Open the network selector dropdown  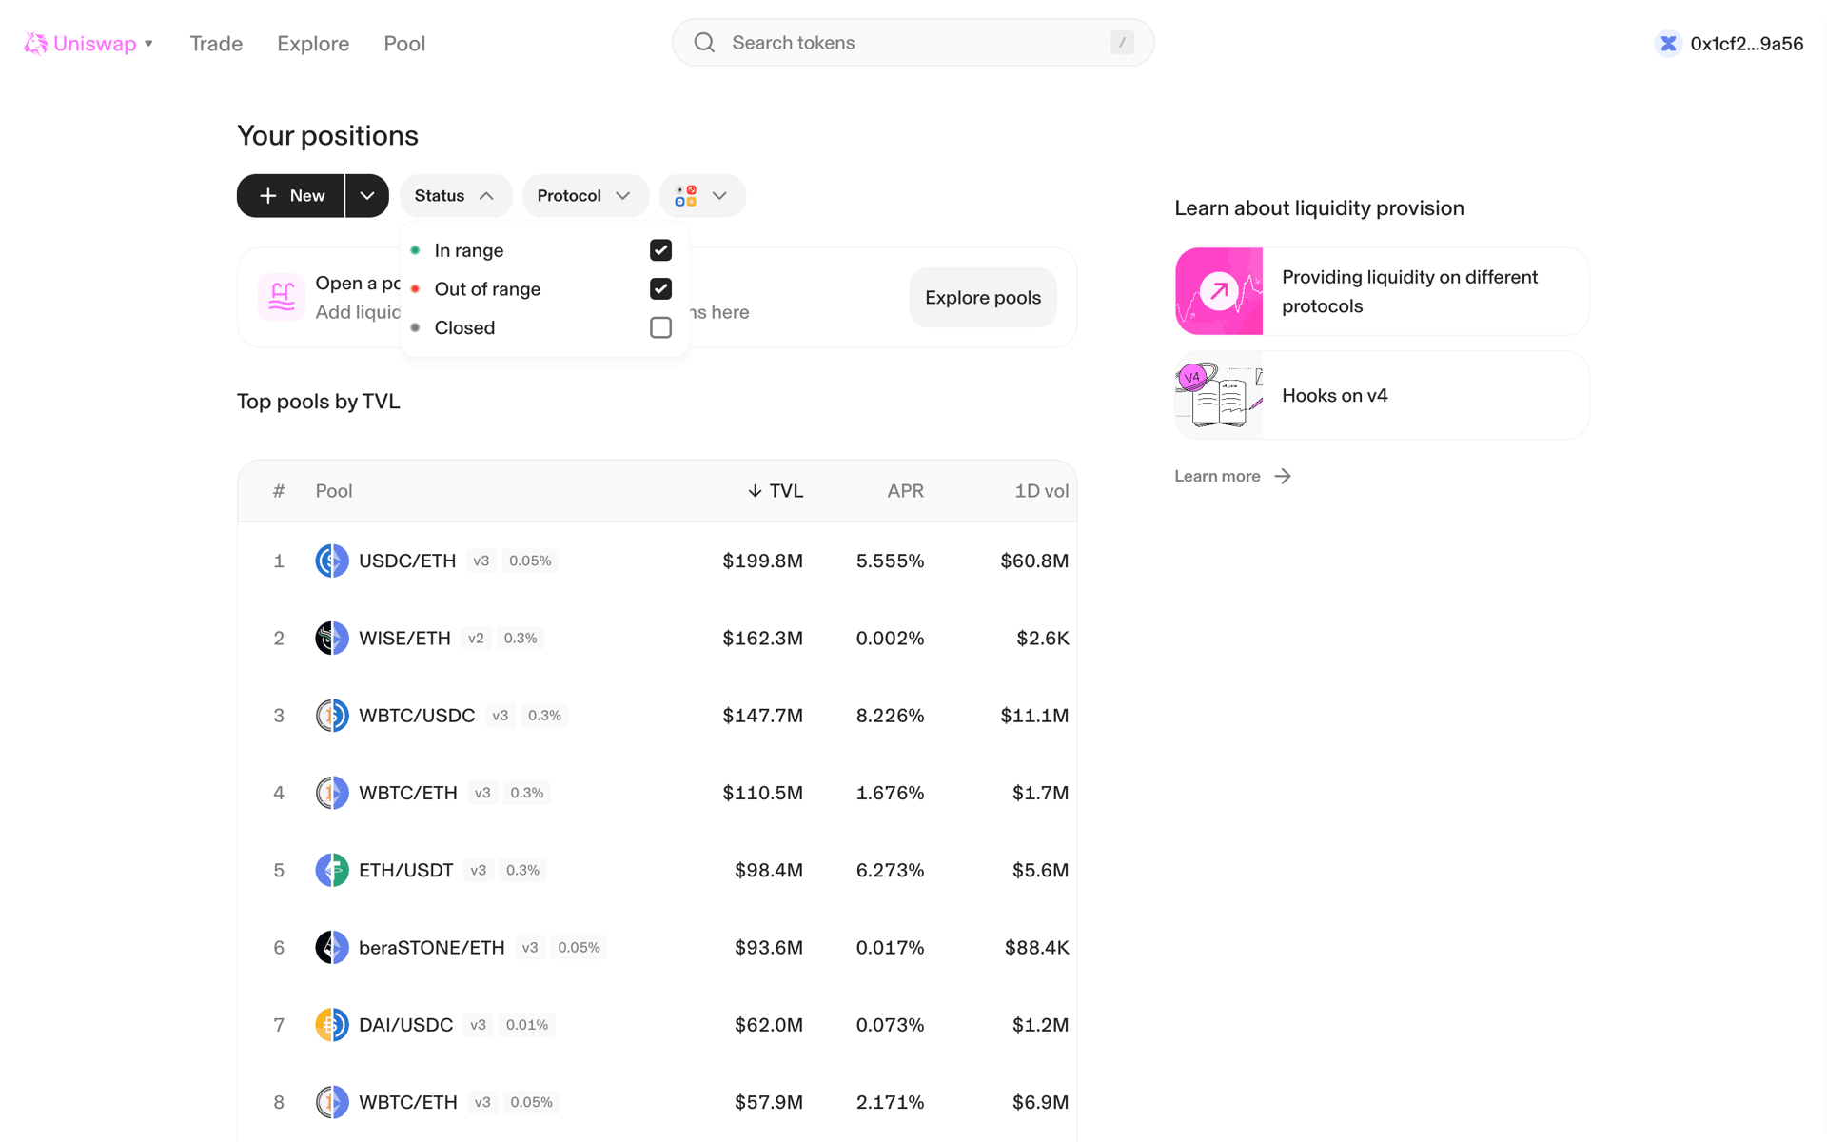click(702, 196)
